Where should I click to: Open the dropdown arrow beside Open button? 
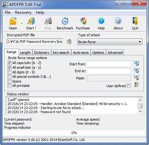(22, 23)
